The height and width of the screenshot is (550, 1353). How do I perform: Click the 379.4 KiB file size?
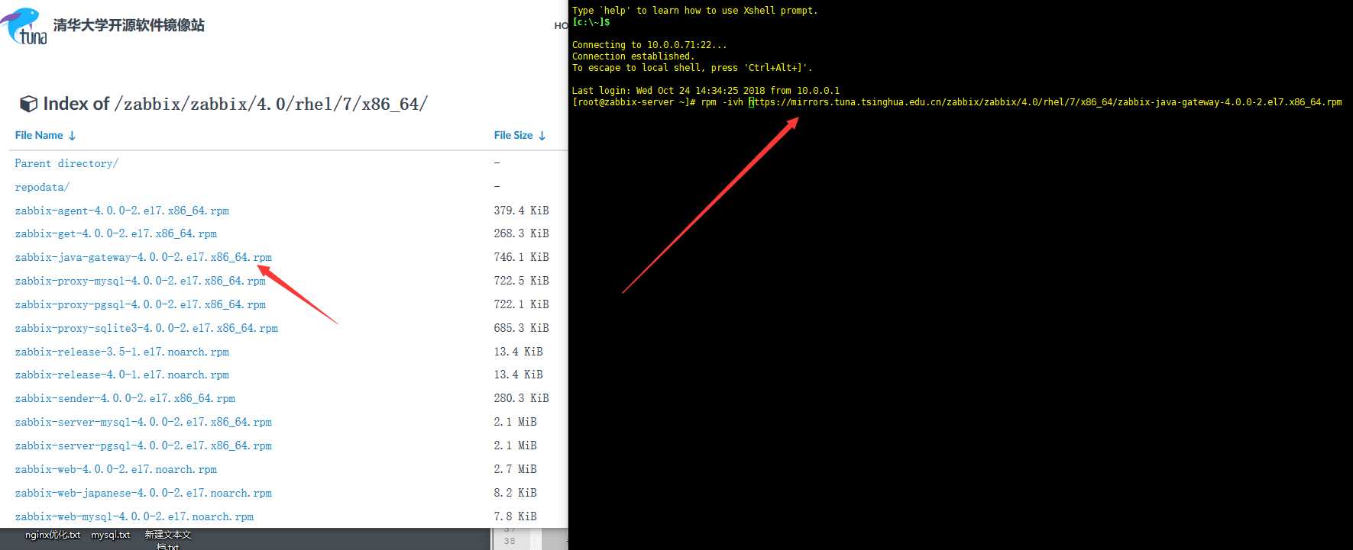tap(521, 211)
